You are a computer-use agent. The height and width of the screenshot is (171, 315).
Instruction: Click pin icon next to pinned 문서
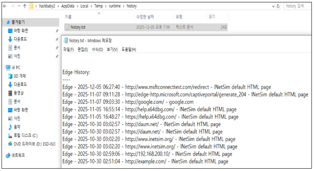57,48
